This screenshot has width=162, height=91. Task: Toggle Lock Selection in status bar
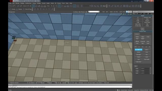click(x=31, y=83)
